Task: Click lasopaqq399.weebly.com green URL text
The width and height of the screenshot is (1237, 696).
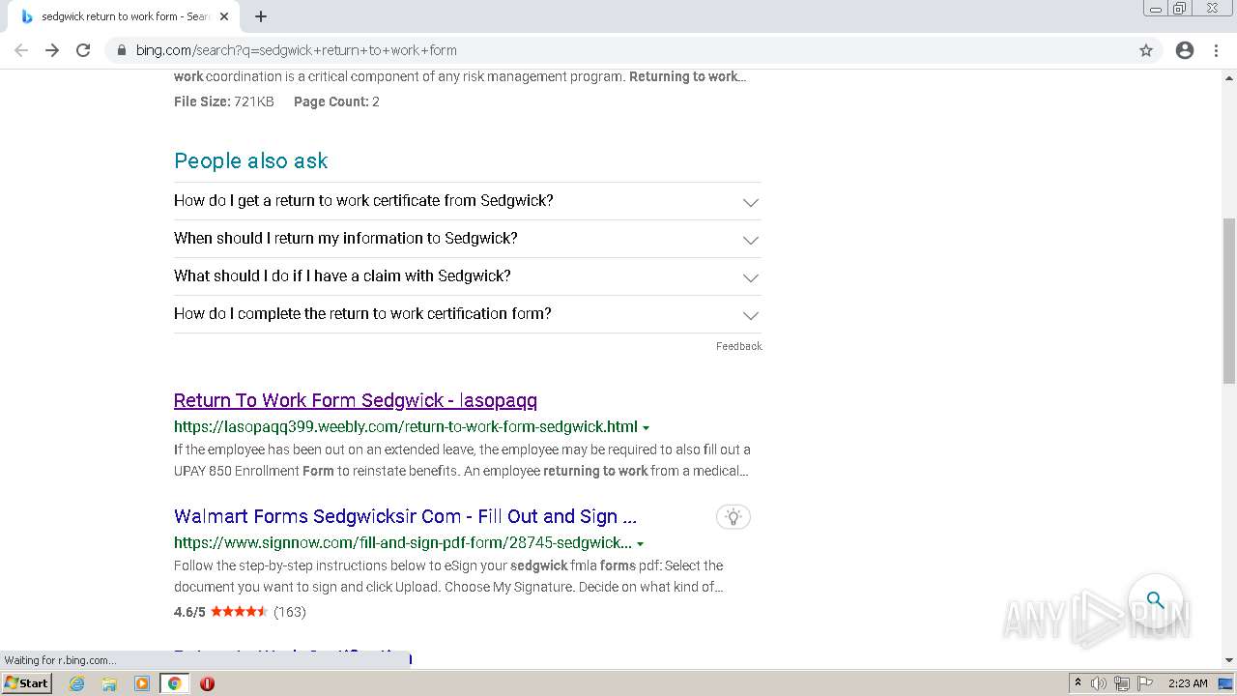Action: point(406,426)
